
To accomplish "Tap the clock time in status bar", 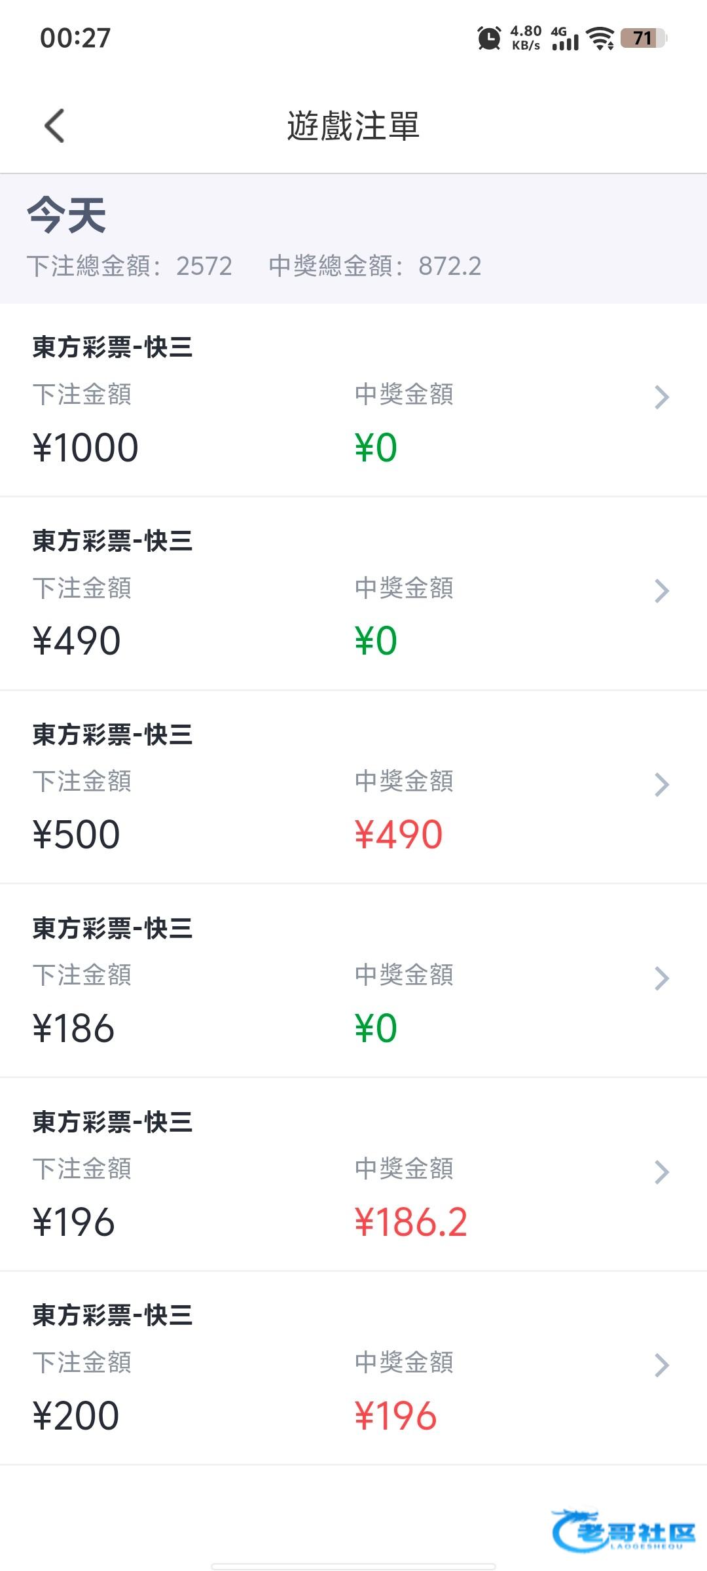I will (75, 38).
